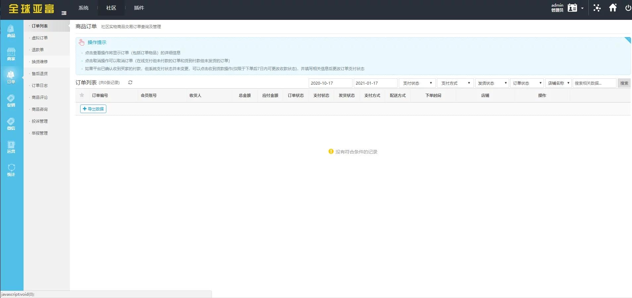Refresh the order list
Image resolution: width=632 pixels, height=298 pixels.
click(130, 82)
